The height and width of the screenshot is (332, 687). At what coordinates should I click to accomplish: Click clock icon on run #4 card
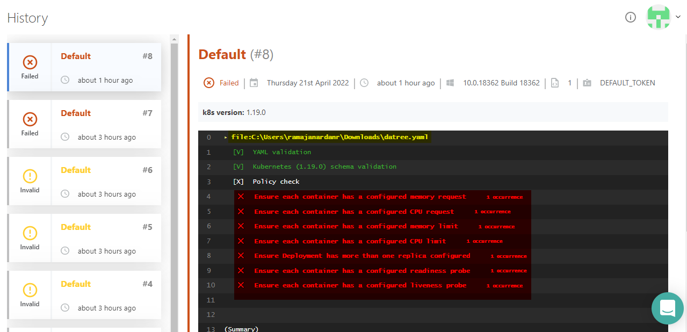(65, 308)
